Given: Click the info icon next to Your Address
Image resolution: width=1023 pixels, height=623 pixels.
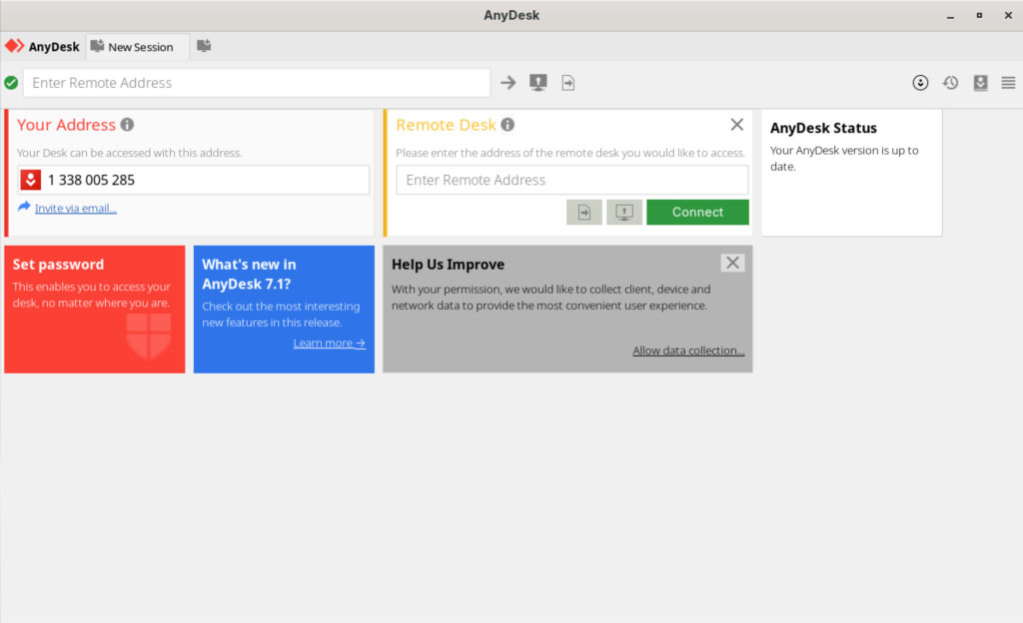Looking at the screenshot, I should click(x=124, y=124).
